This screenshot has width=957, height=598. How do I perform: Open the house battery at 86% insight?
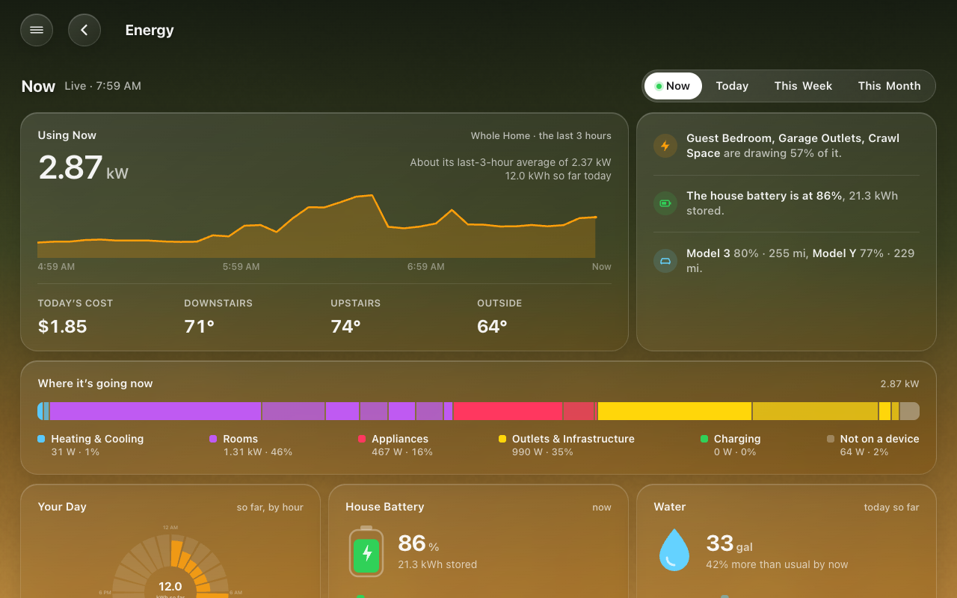coord(787,203)
